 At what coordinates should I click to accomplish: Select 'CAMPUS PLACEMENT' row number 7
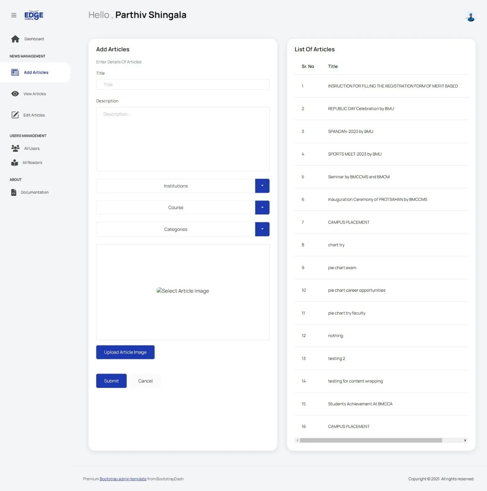coord(381,222)
